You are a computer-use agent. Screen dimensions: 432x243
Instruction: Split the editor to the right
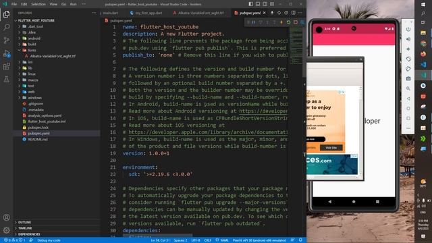tap(294, 13)
